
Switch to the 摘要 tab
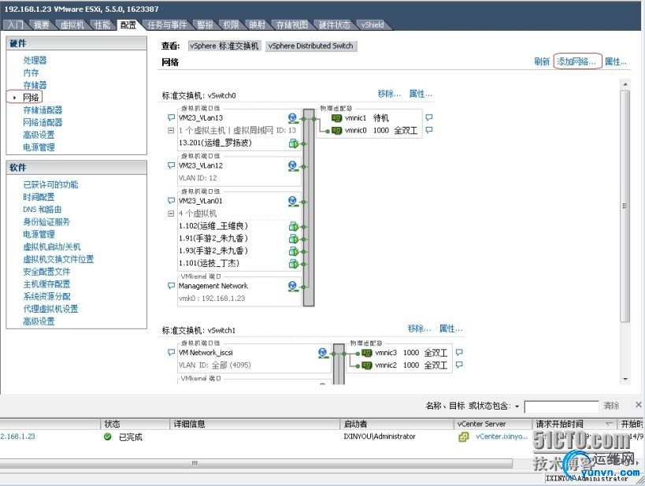pos(41,25)
